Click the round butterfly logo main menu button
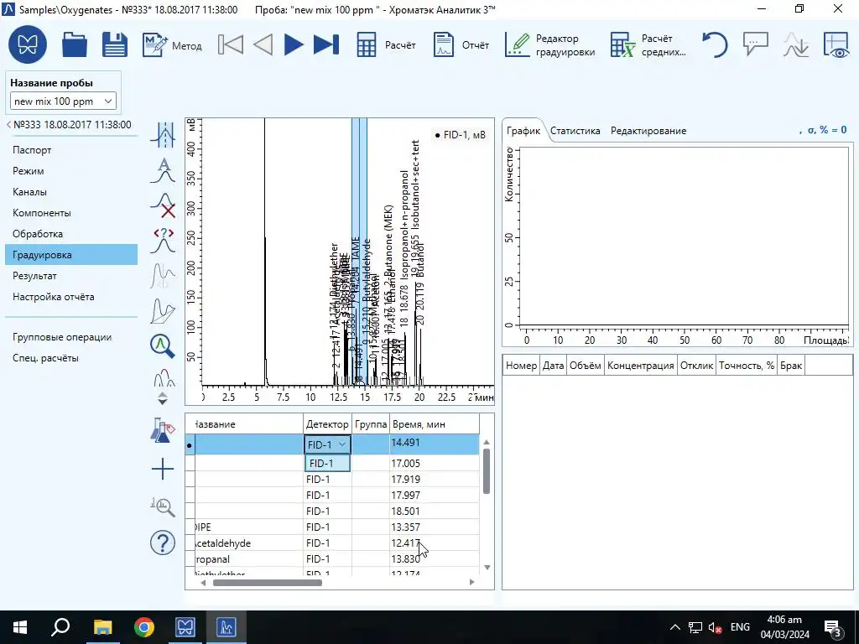The image size is (859, 644). tap(28, 44)
